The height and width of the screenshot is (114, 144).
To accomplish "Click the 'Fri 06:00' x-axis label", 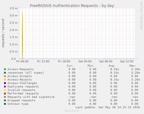I will pos(22,61).
